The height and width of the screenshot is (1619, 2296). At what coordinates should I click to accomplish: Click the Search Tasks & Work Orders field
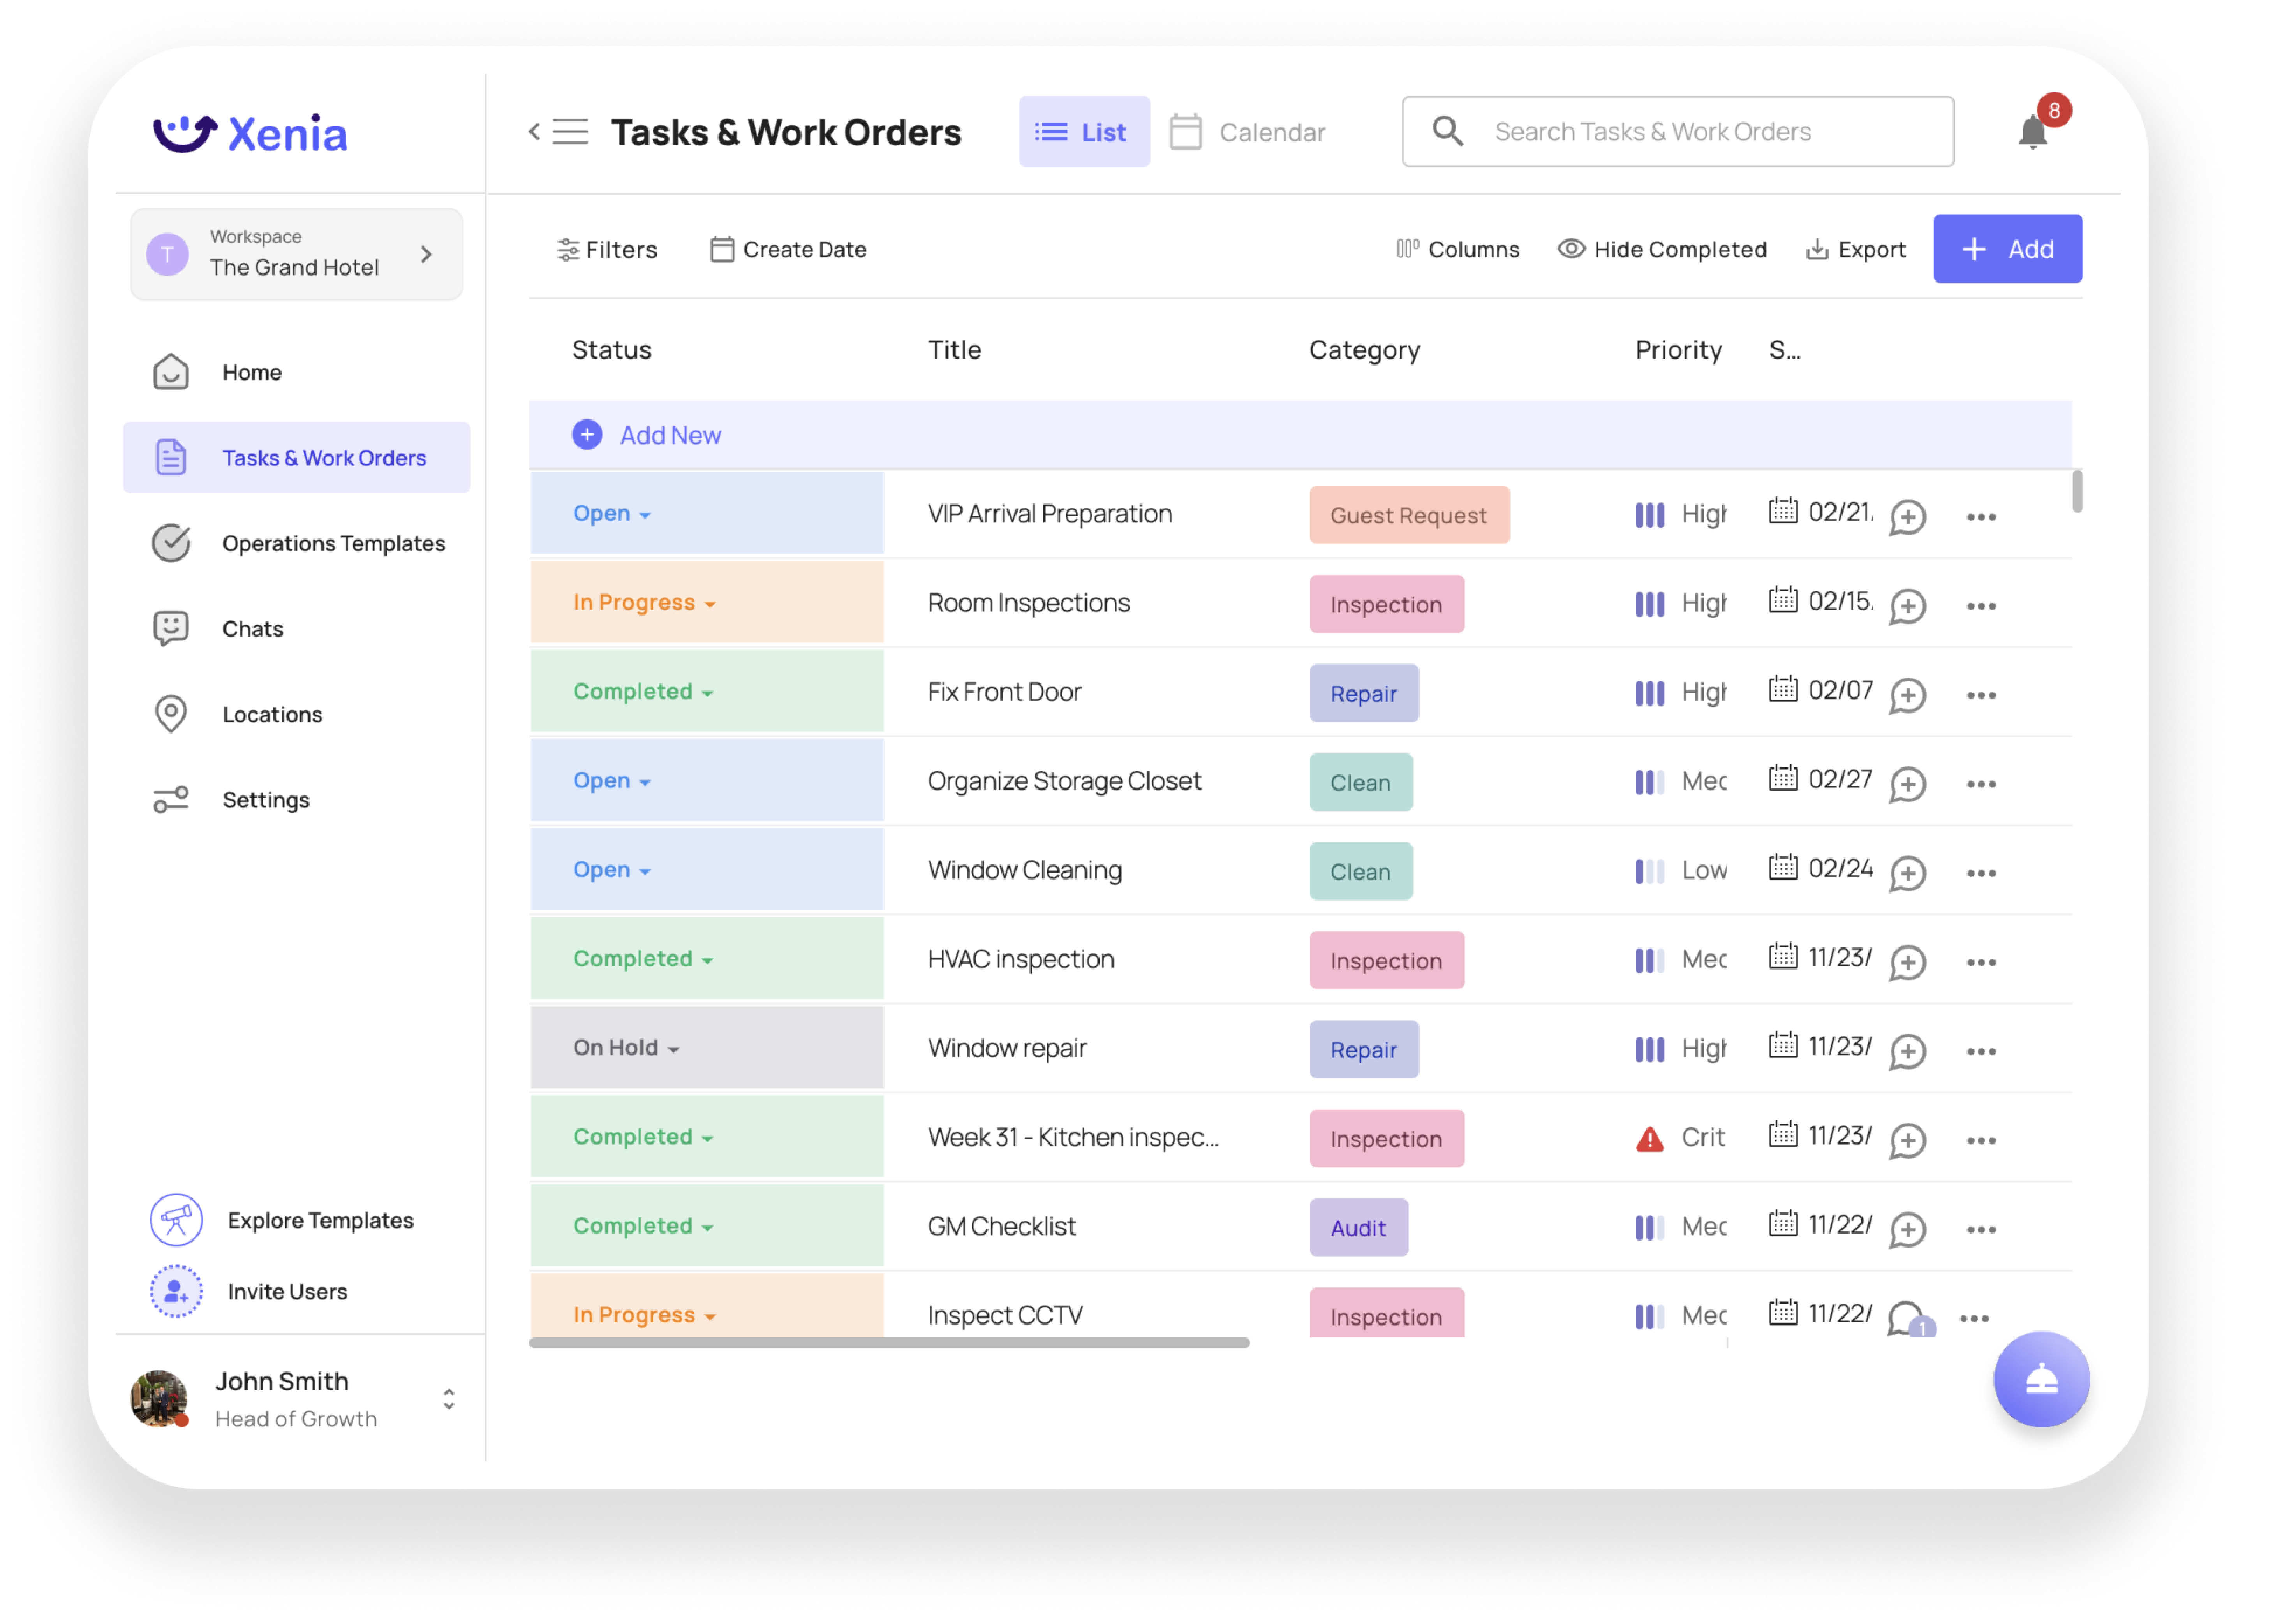(x=1678, y=132)
